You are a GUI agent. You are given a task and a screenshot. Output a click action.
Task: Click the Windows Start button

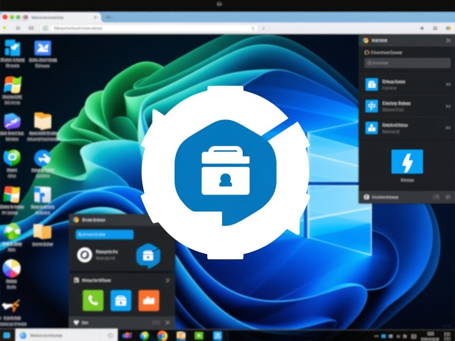[7, 335]
